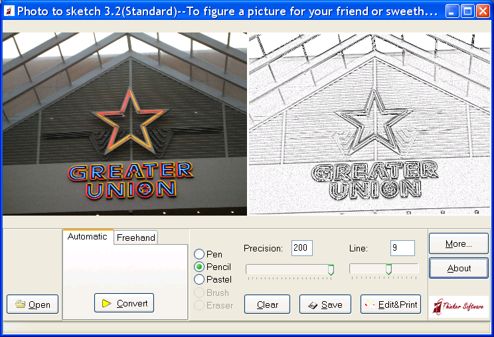The height and width of the screenshot is (337, 494).
Task: Click the More... button
Action: pos(458,243)
